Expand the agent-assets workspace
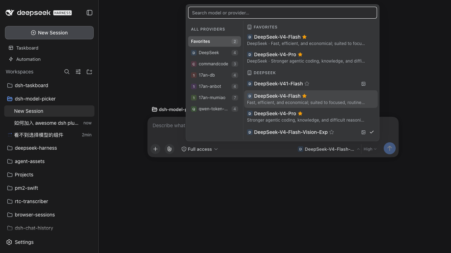Image resolution: width=451 pixels, height=253 pixels. 49,161
